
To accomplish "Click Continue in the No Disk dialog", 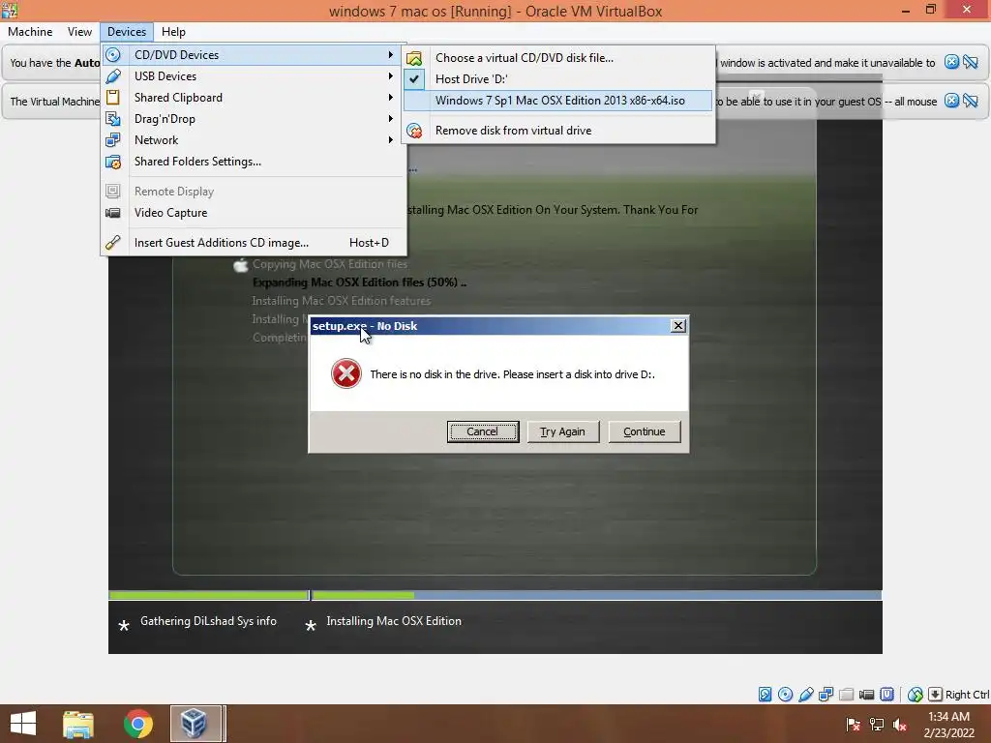I will (644, 431).
